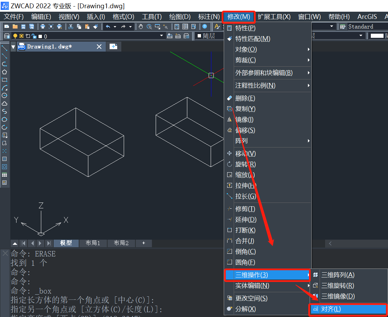
Task: Choose the Rectangle drawing tool
Action: [4, 80]
